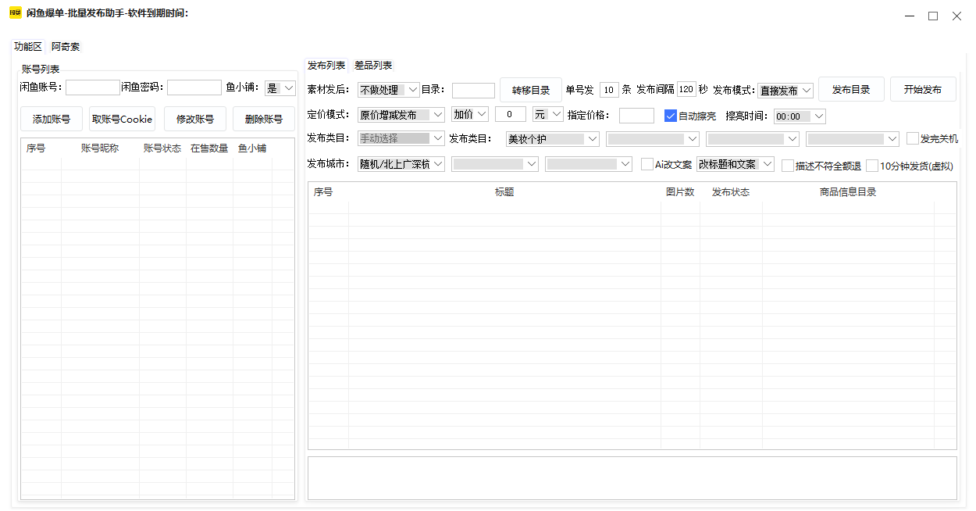Enable 10分钟发货(虚拟) option
Viewport: 976px width, 511px height.
872,166
